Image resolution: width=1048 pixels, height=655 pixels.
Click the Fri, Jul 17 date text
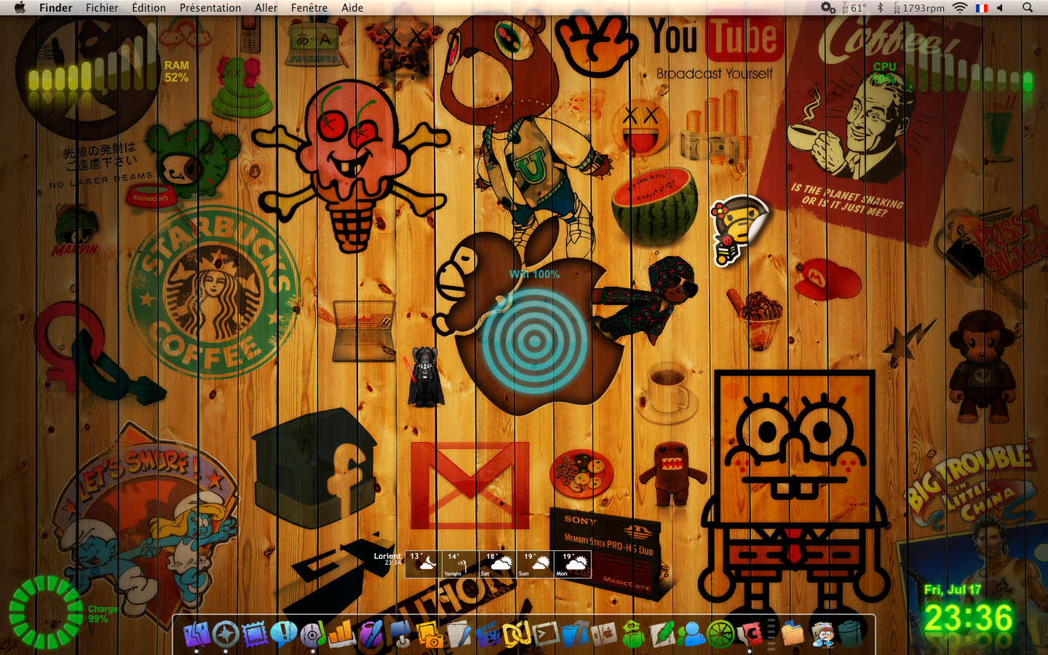pyautogui.click(x=953, y=589)
